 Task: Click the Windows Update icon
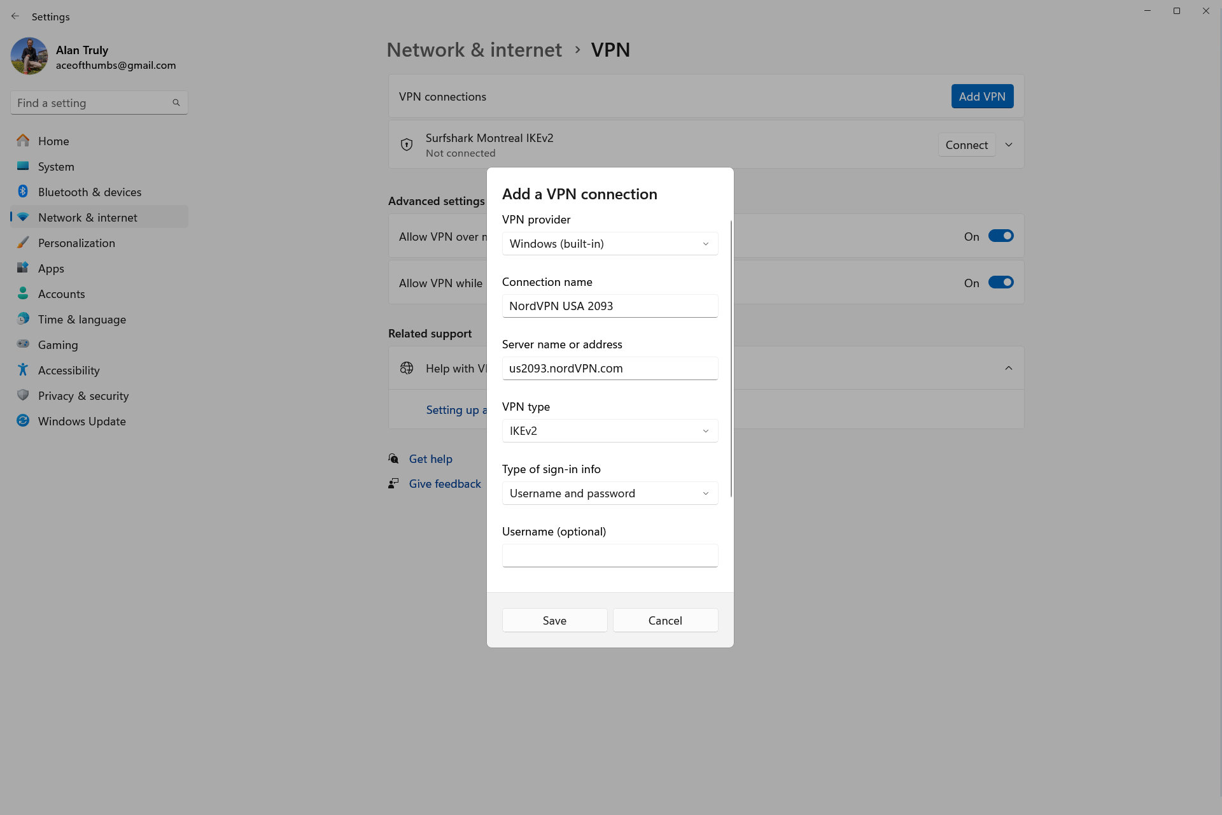click(x=22, y=420)
